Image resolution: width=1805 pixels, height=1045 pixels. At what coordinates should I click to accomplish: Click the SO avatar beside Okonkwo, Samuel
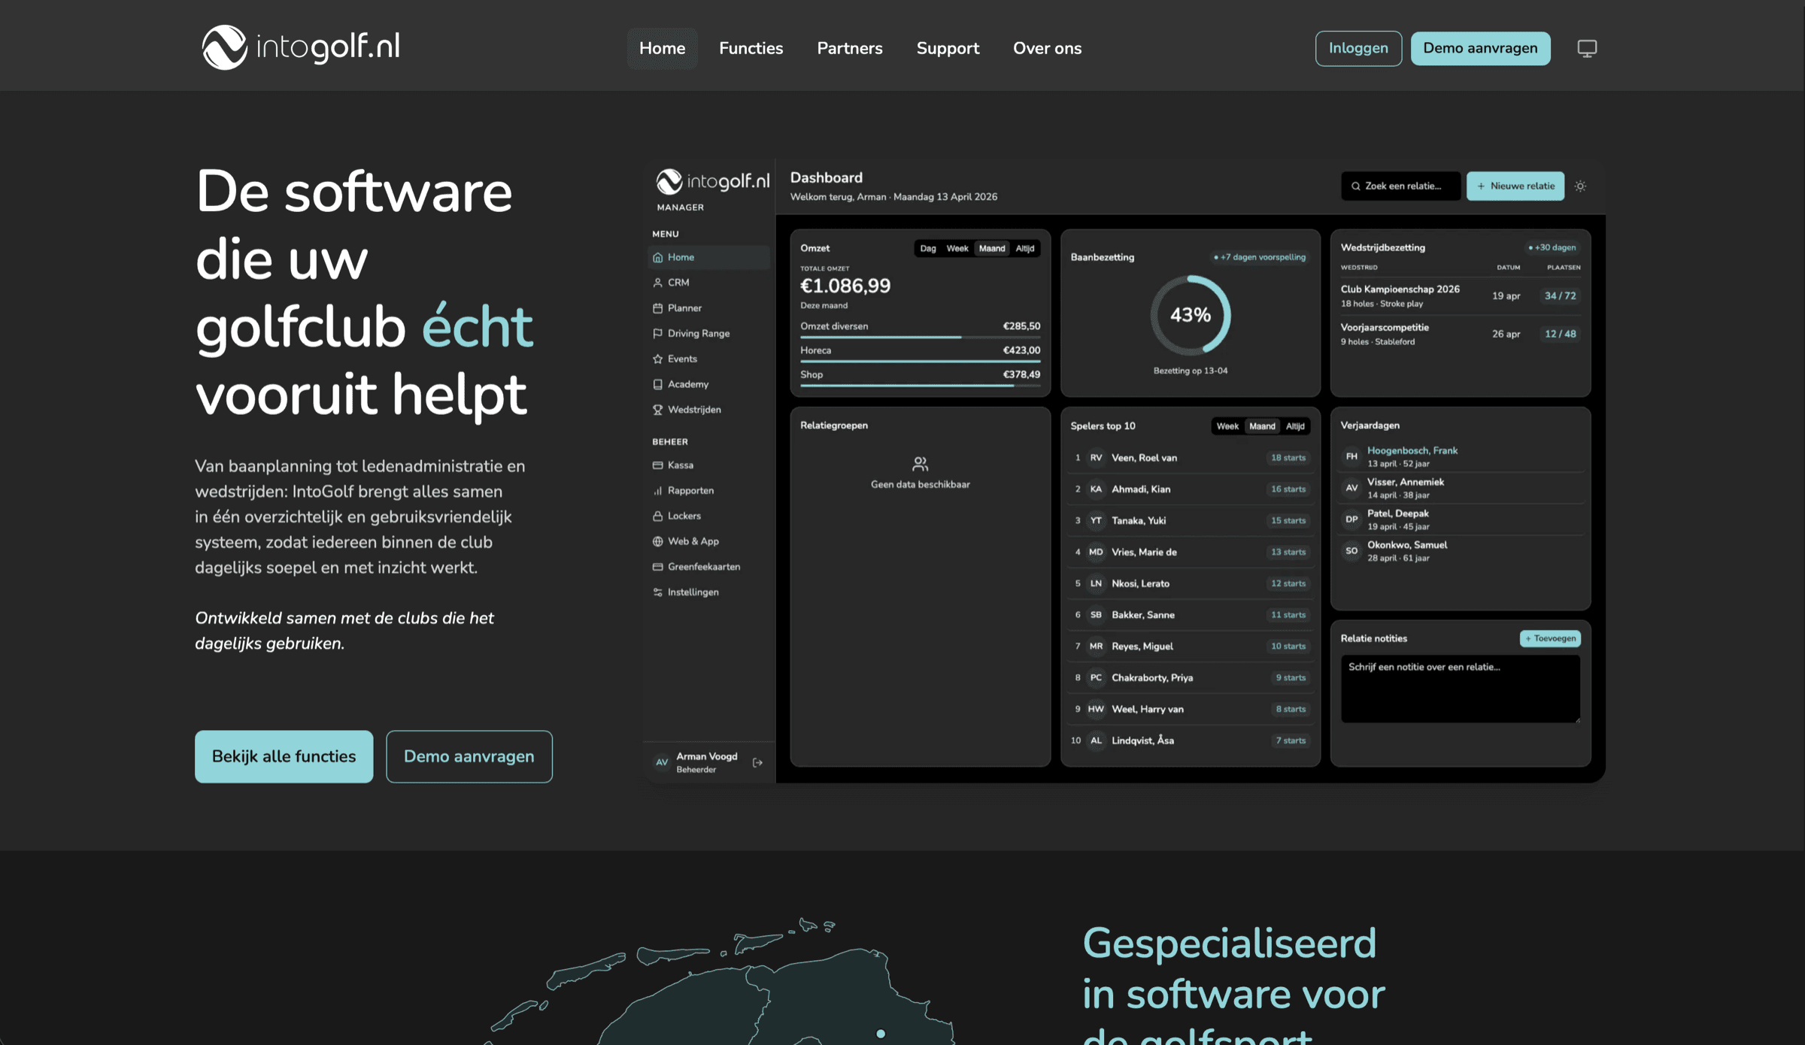(1351, 551)
